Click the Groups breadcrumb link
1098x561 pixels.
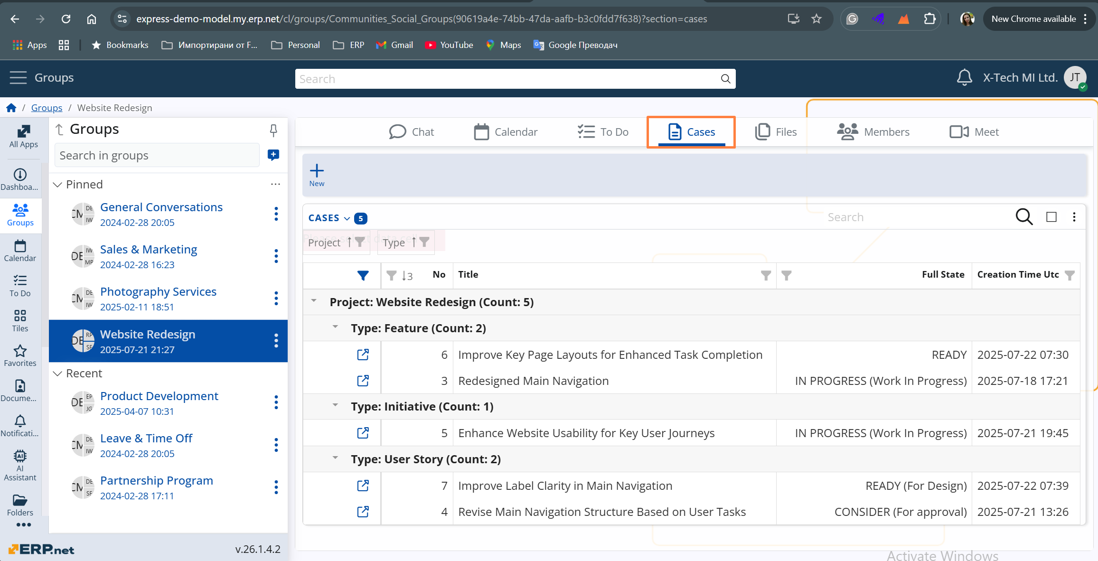[47, 108]
